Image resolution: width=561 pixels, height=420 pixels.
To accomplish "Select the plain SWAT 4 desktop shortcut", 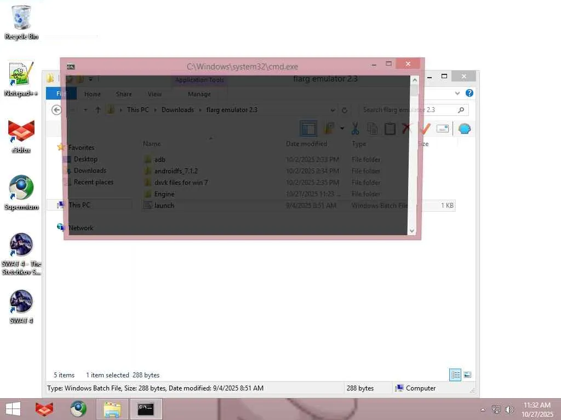I will [x=21, y=306].
